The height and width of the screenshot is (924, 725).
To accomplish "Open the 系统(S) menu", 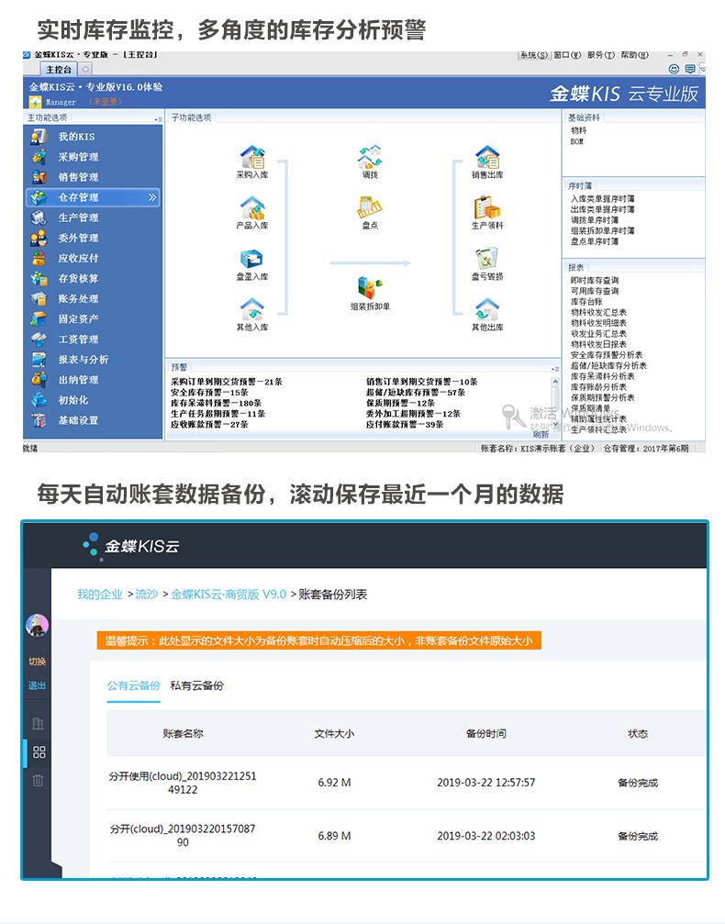I will pos(534,55).
